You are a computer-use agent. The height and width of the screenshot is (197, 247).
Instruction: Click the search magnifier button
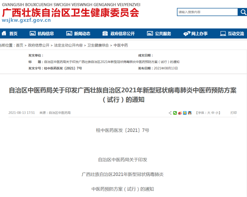(243, 12)
